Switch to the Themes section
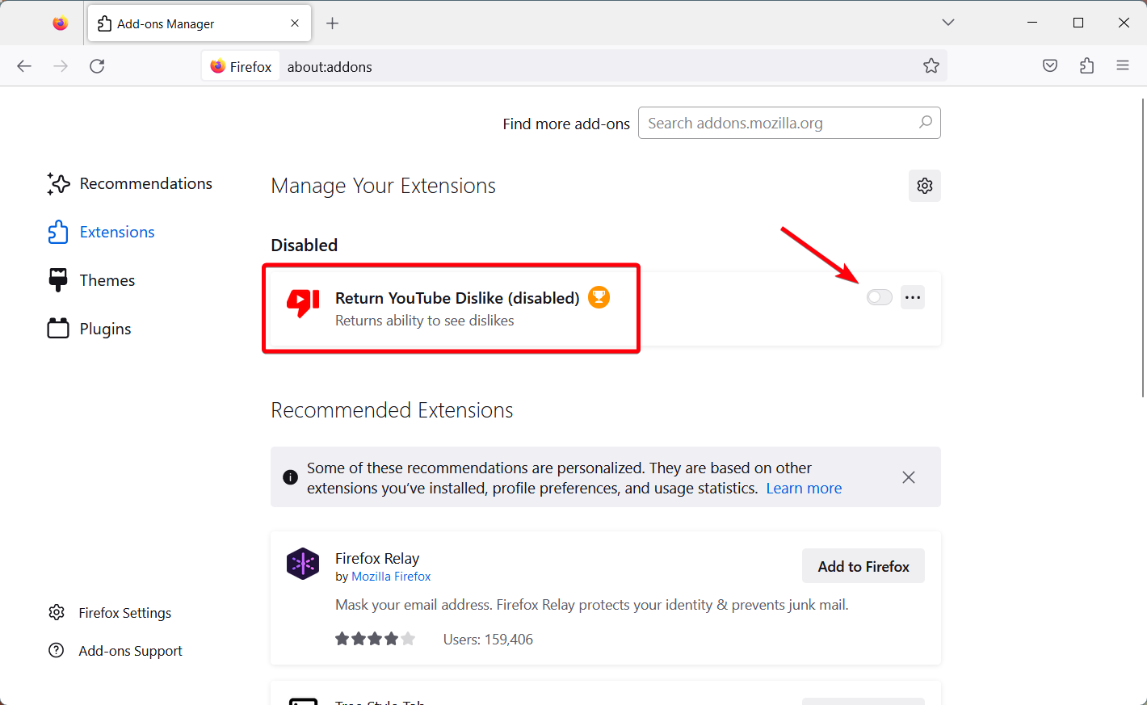The width and height of the screenshot is (1147, 705). (106, 279)
